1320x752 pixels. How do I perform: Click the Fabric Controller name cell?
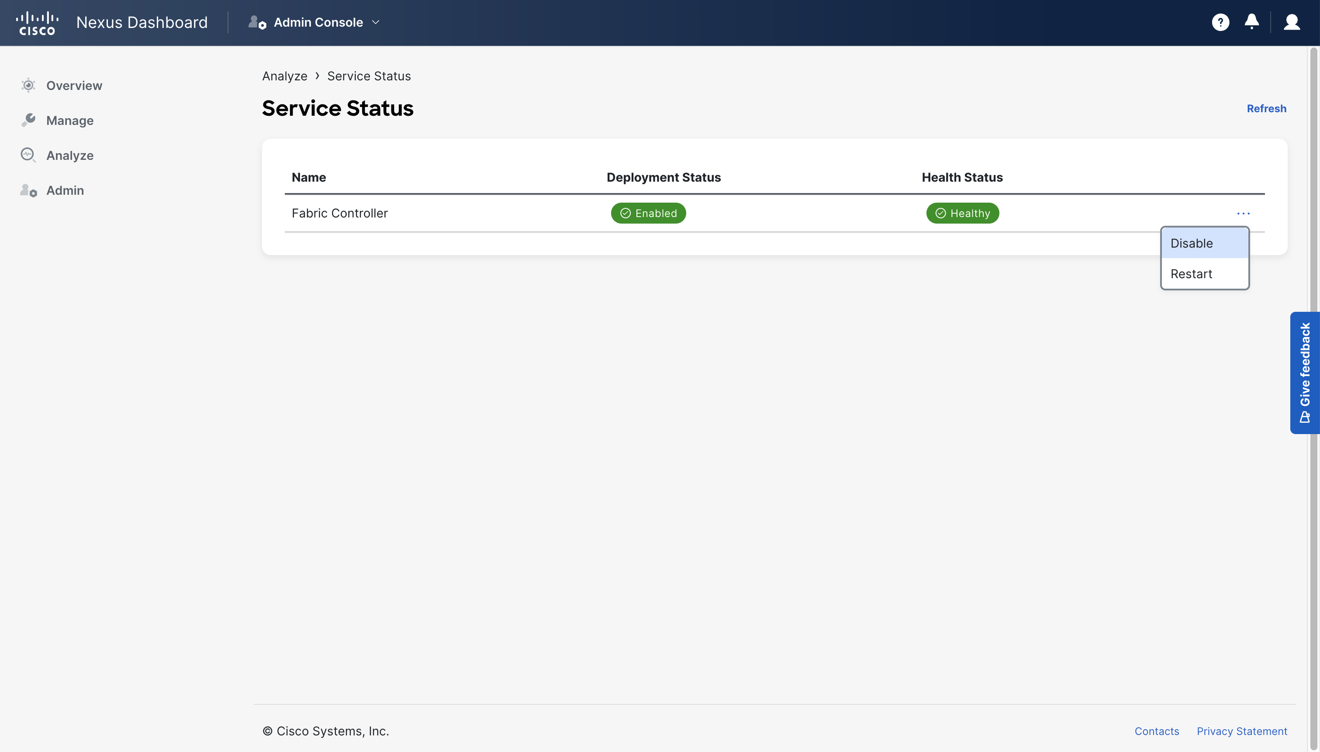point(339,213)
